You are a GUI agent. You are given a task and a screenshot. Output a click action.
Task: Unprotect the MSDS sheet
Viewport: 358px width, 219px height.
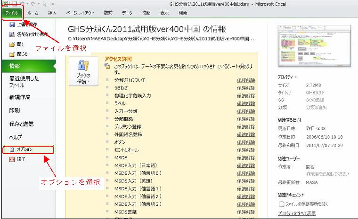pyautogui.click(x=246, y=158)
